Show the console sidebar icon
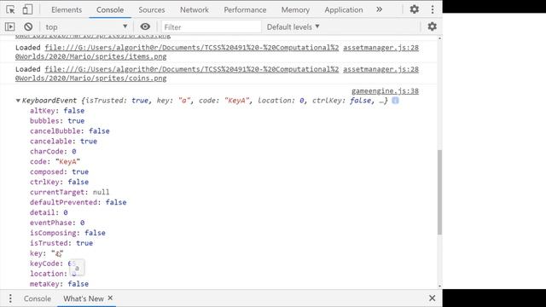The width and height of the screenshot is (546, 307). pos(10,26)
